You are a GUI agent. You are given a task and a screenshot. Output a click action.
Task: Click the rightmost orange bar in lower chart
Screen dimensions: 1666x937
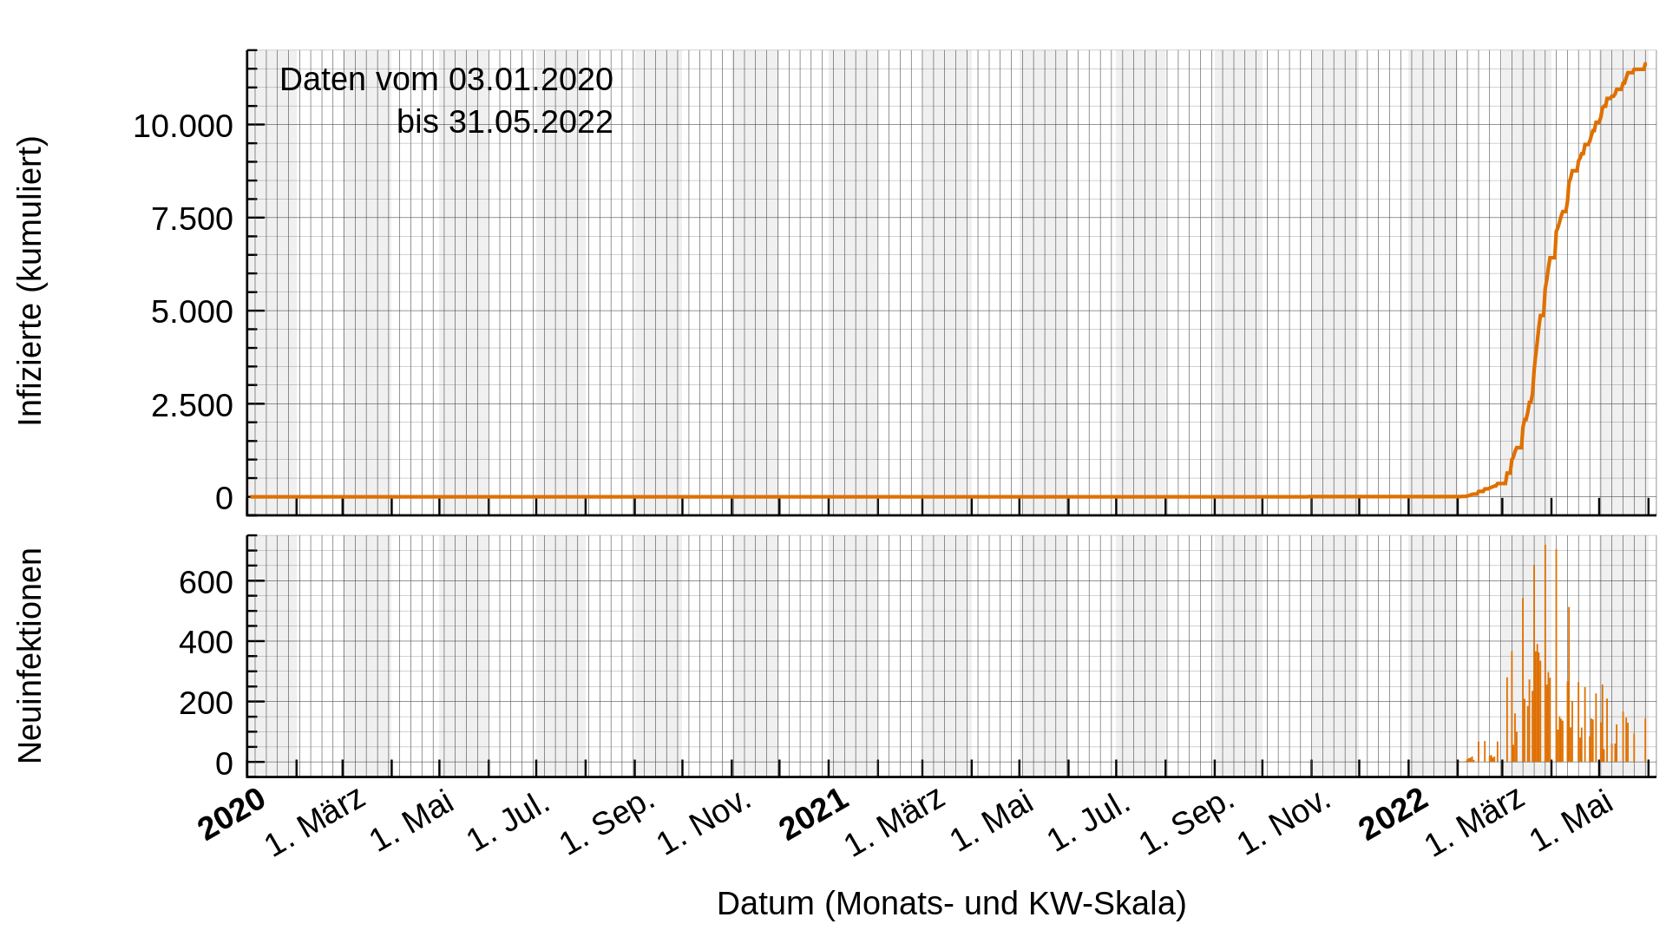pos(1645,739)
